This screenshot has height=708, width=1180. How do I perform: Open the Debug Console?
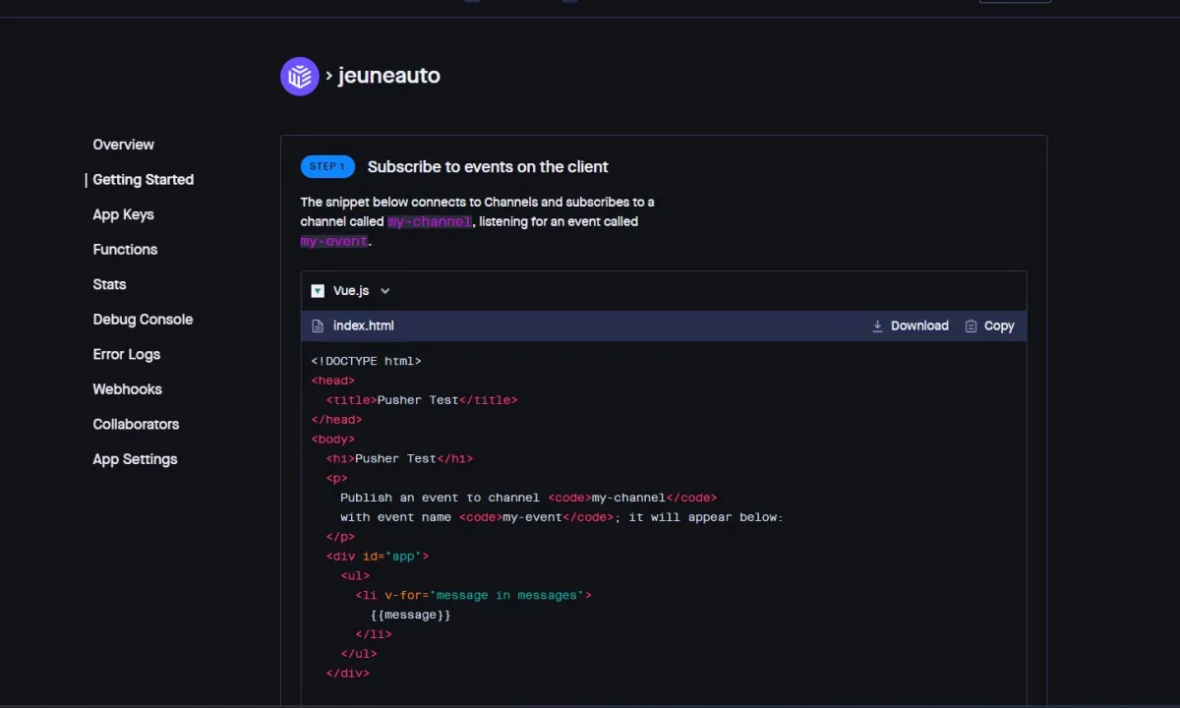(143, 320)
